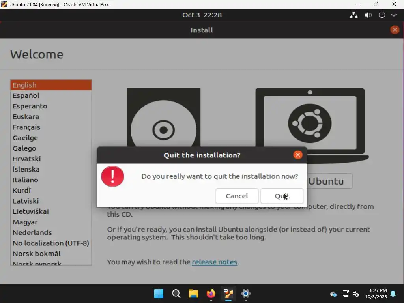Pick Nederlands from the language list
Image resolution: width=404 pixels, height=303 pixels.
[x=51, y=233]
